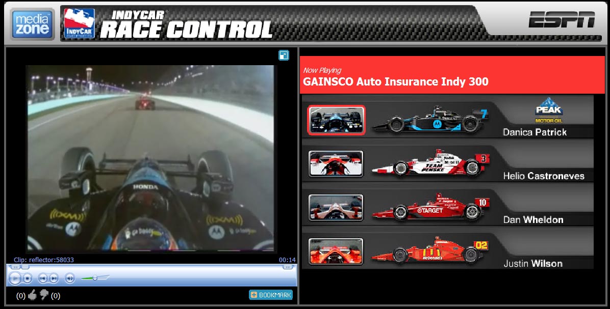This screenshot has height=309, width=610.
Task: Click the Race Control heading text
Action: pos(186,30)
